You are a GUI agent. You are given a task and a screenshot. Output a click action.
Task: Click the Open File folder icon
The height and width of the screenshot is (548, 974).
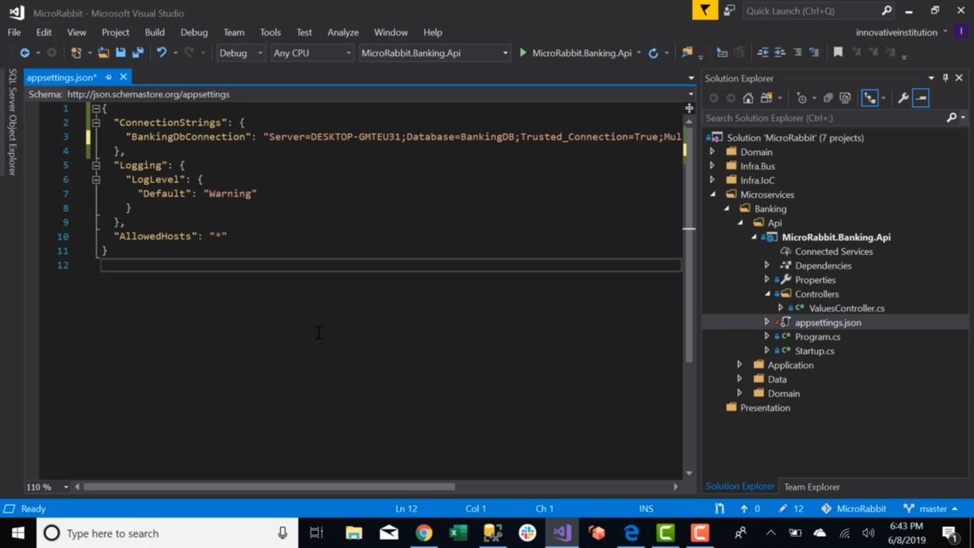pyautogui.click(x=103, y=53)
